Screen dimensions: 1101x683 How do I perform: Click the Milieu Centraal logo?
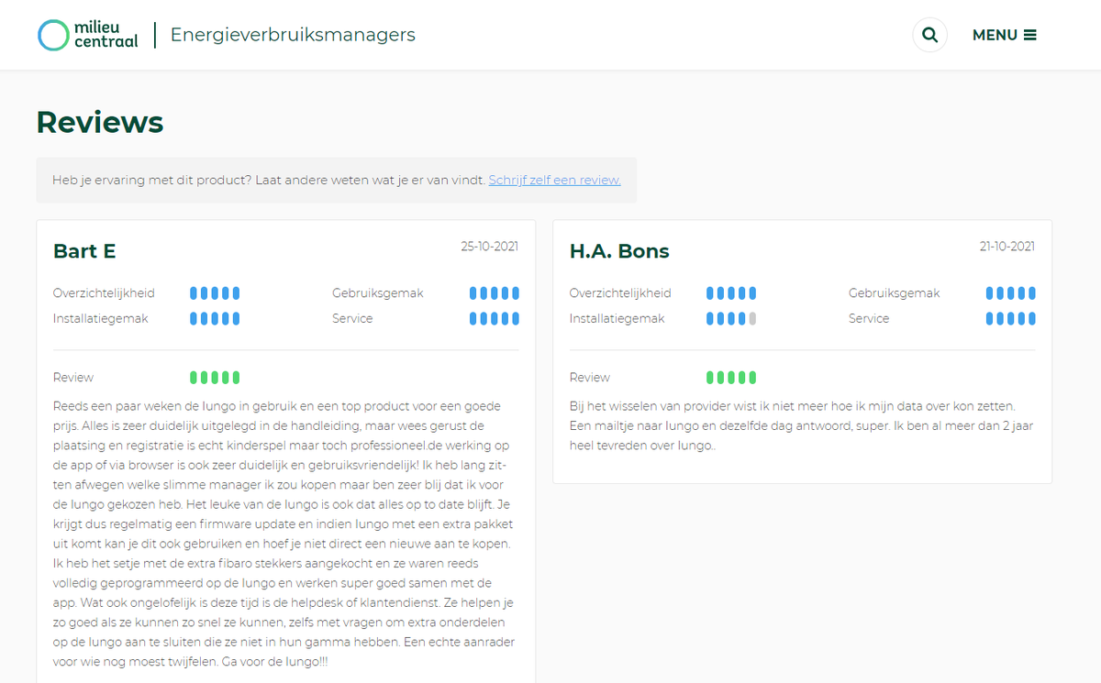pyautogui.click(x=88, y=35)
